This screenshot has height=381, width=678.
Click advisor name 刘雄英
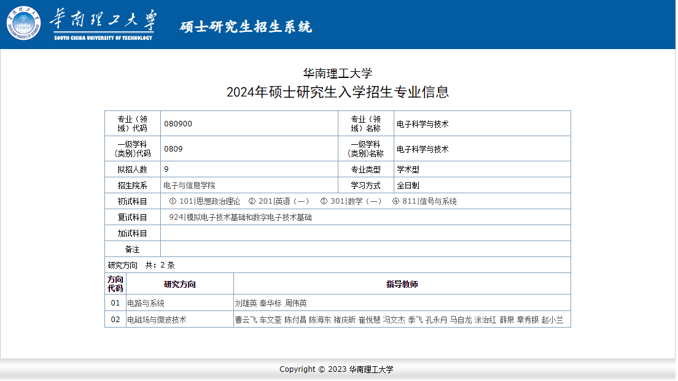pyautogui.click(x=246, y=304)
